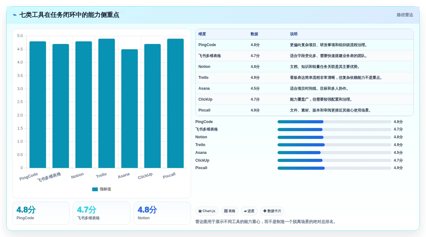The height and width of the screenshot is (237, 426).
Task: Click the ClickUp progress bar
Action: (x=334, y=160)
